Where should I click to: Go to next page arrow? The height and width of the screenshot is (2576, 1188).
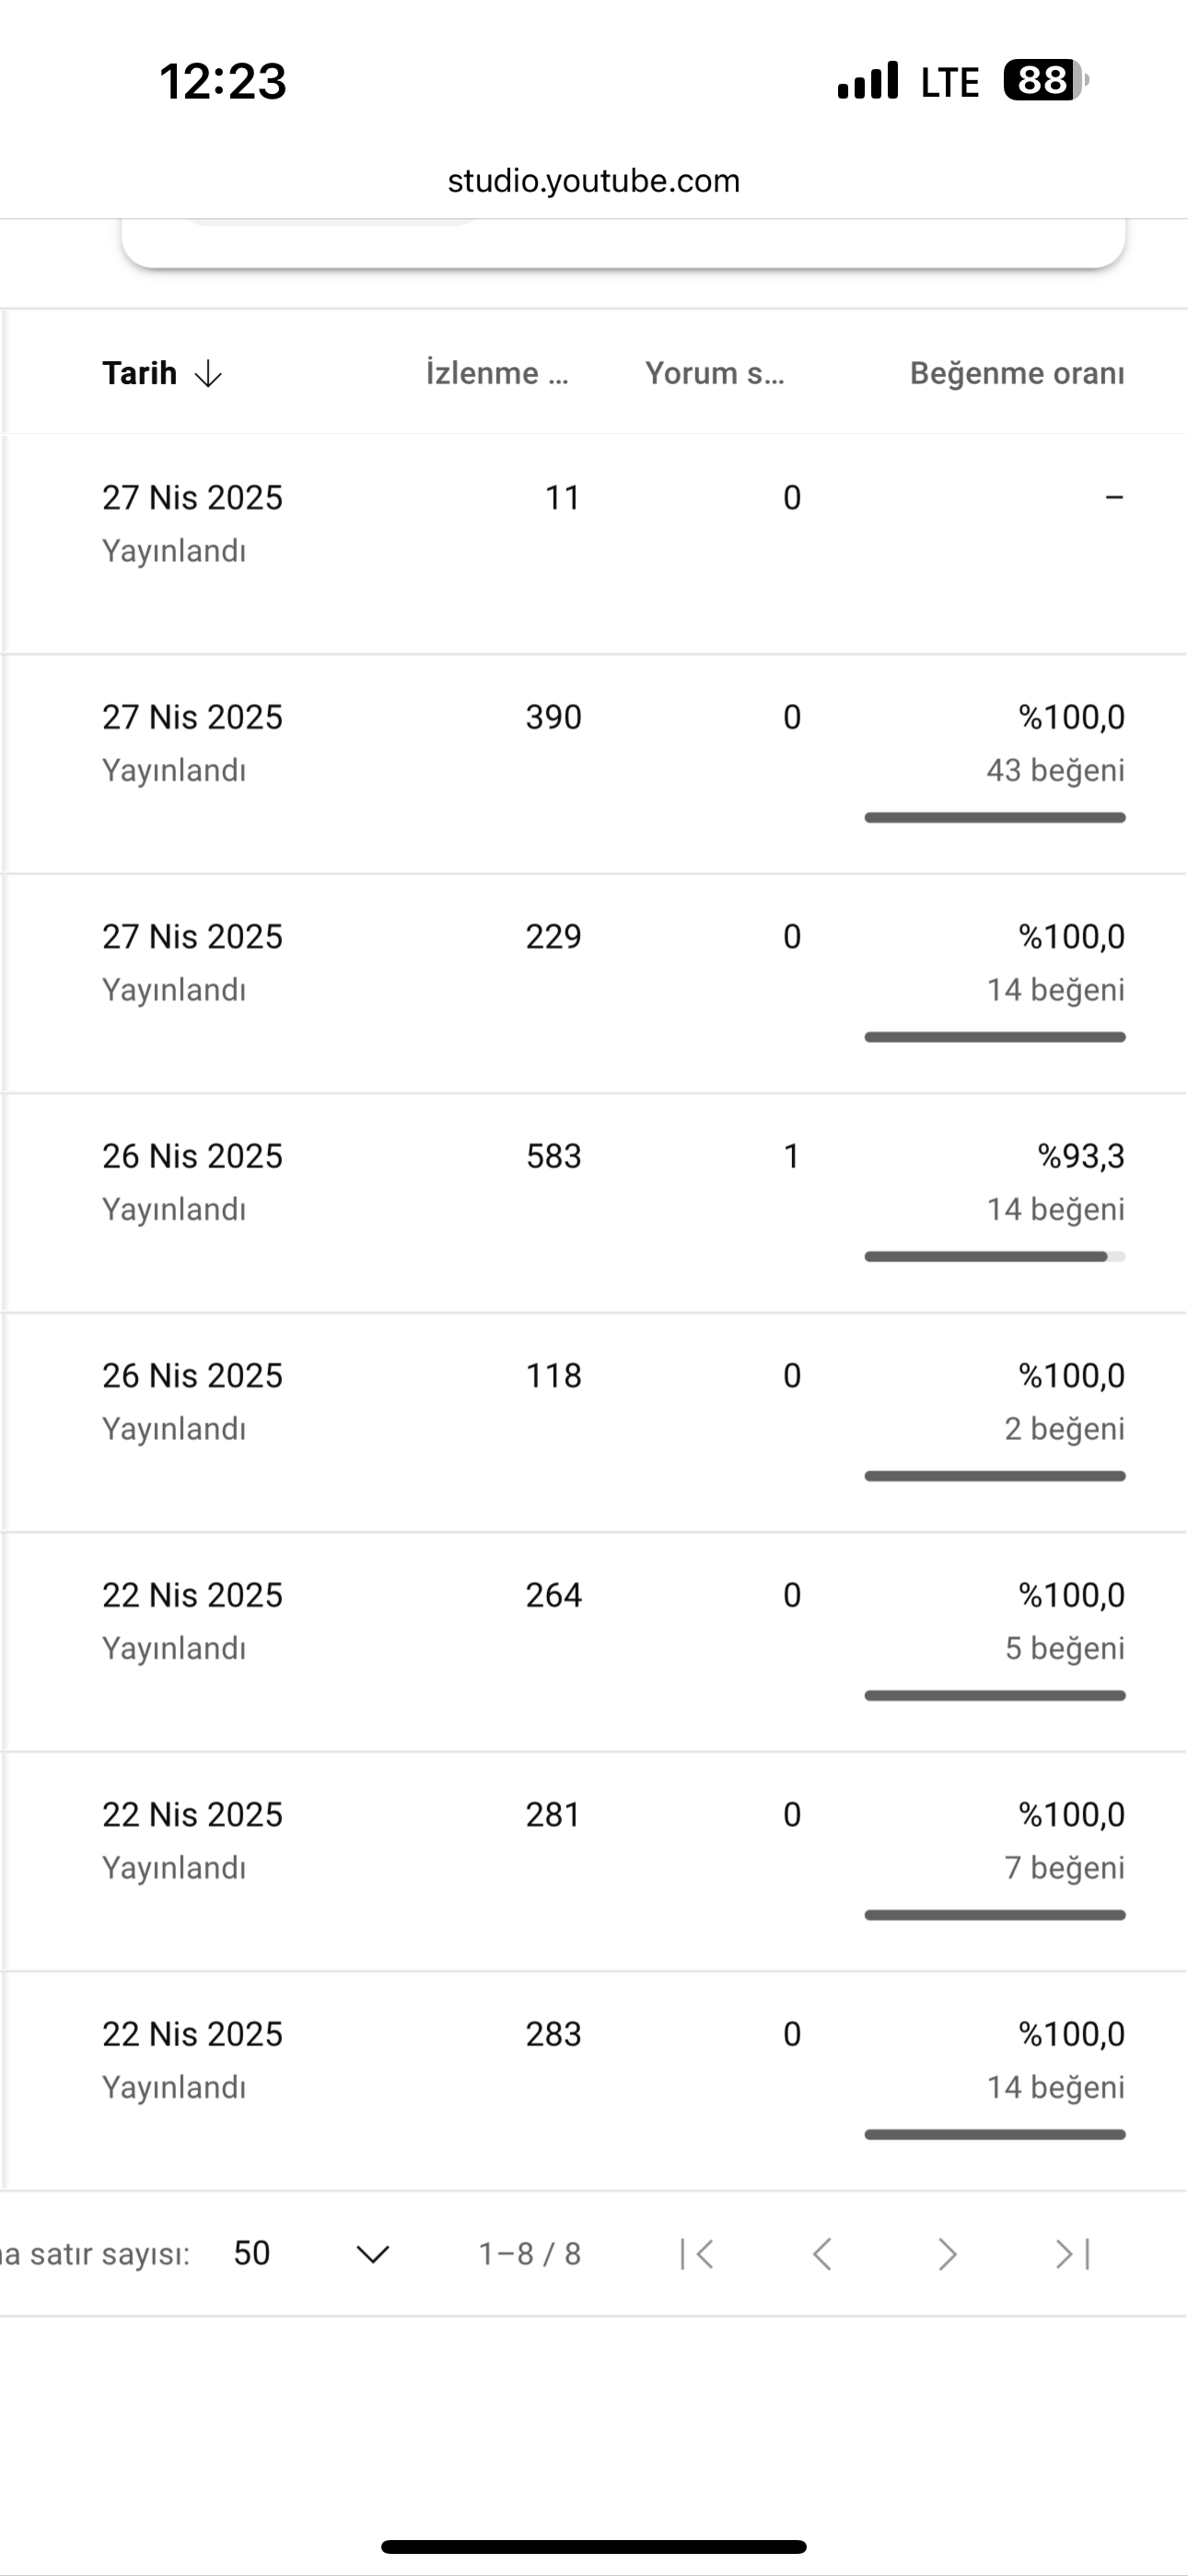[947, 2254]
